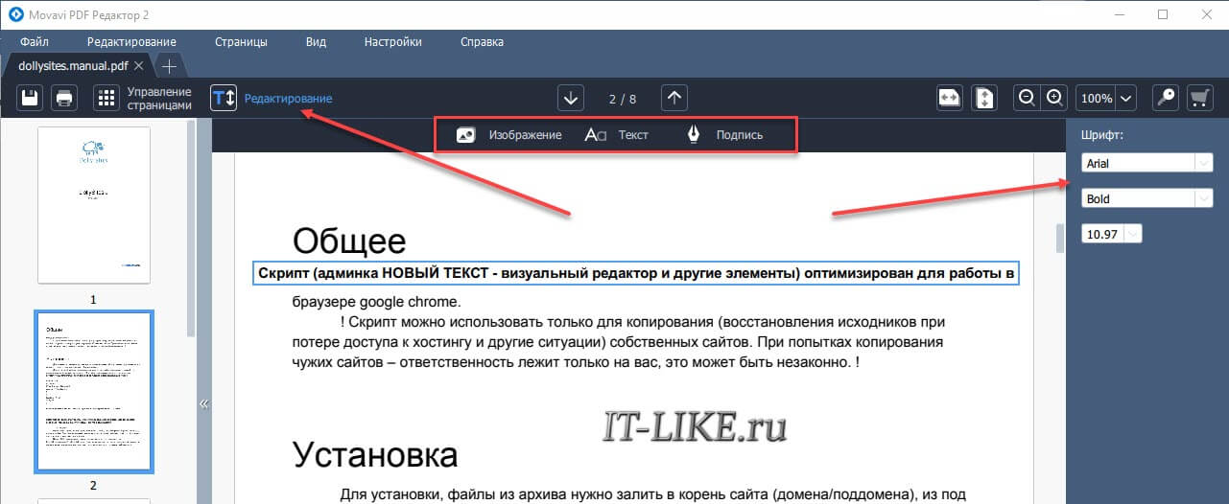This screenshot has height=504, width=1229.
Task: Open the Страницы menu
Action: 241,42
